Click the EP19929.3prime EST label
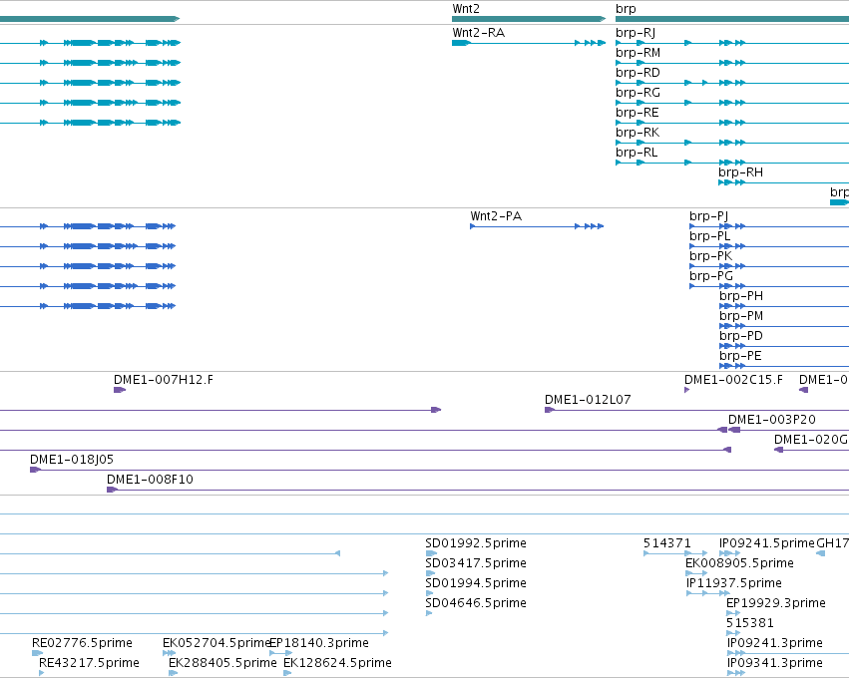This screenshot has height=678, width=849. point(775,603)
